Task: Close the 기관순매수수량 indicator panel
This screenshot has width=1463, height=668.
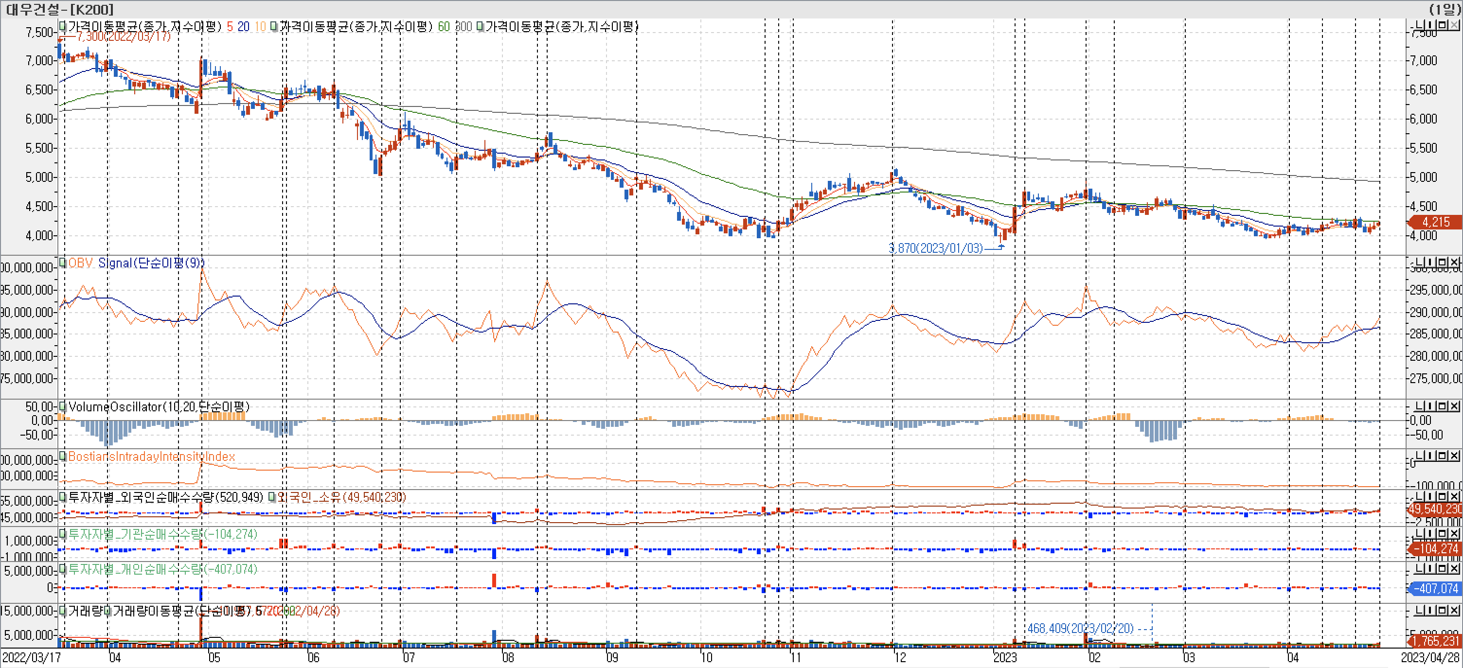Action: tap(1454, 533)
